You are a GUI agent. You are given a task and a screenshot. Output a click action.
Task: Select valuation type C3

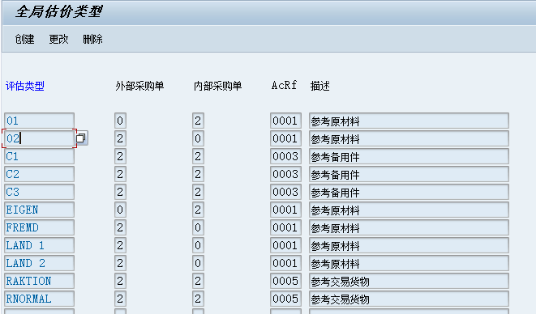pos(39,192)
